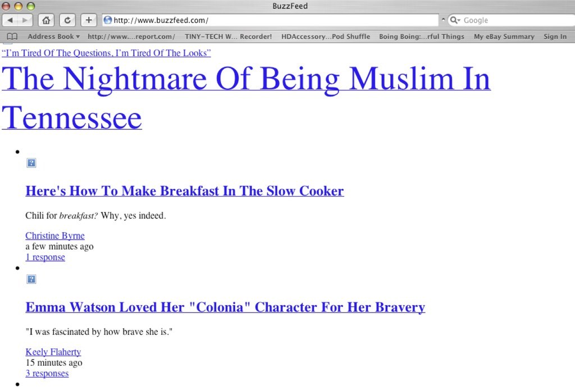Viewport: 575px width, 390px height.
Task: Open the Google search magnifier dropdown
Action: tap(455, 20)
